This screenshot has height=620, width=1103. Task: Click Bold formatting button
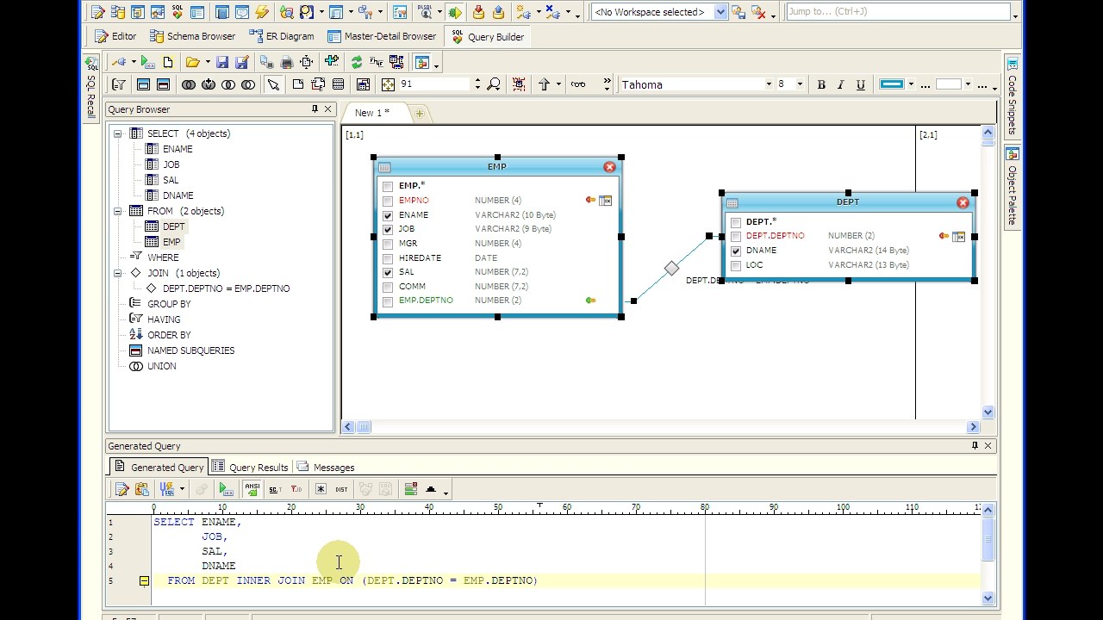click(x=821, y=84)
